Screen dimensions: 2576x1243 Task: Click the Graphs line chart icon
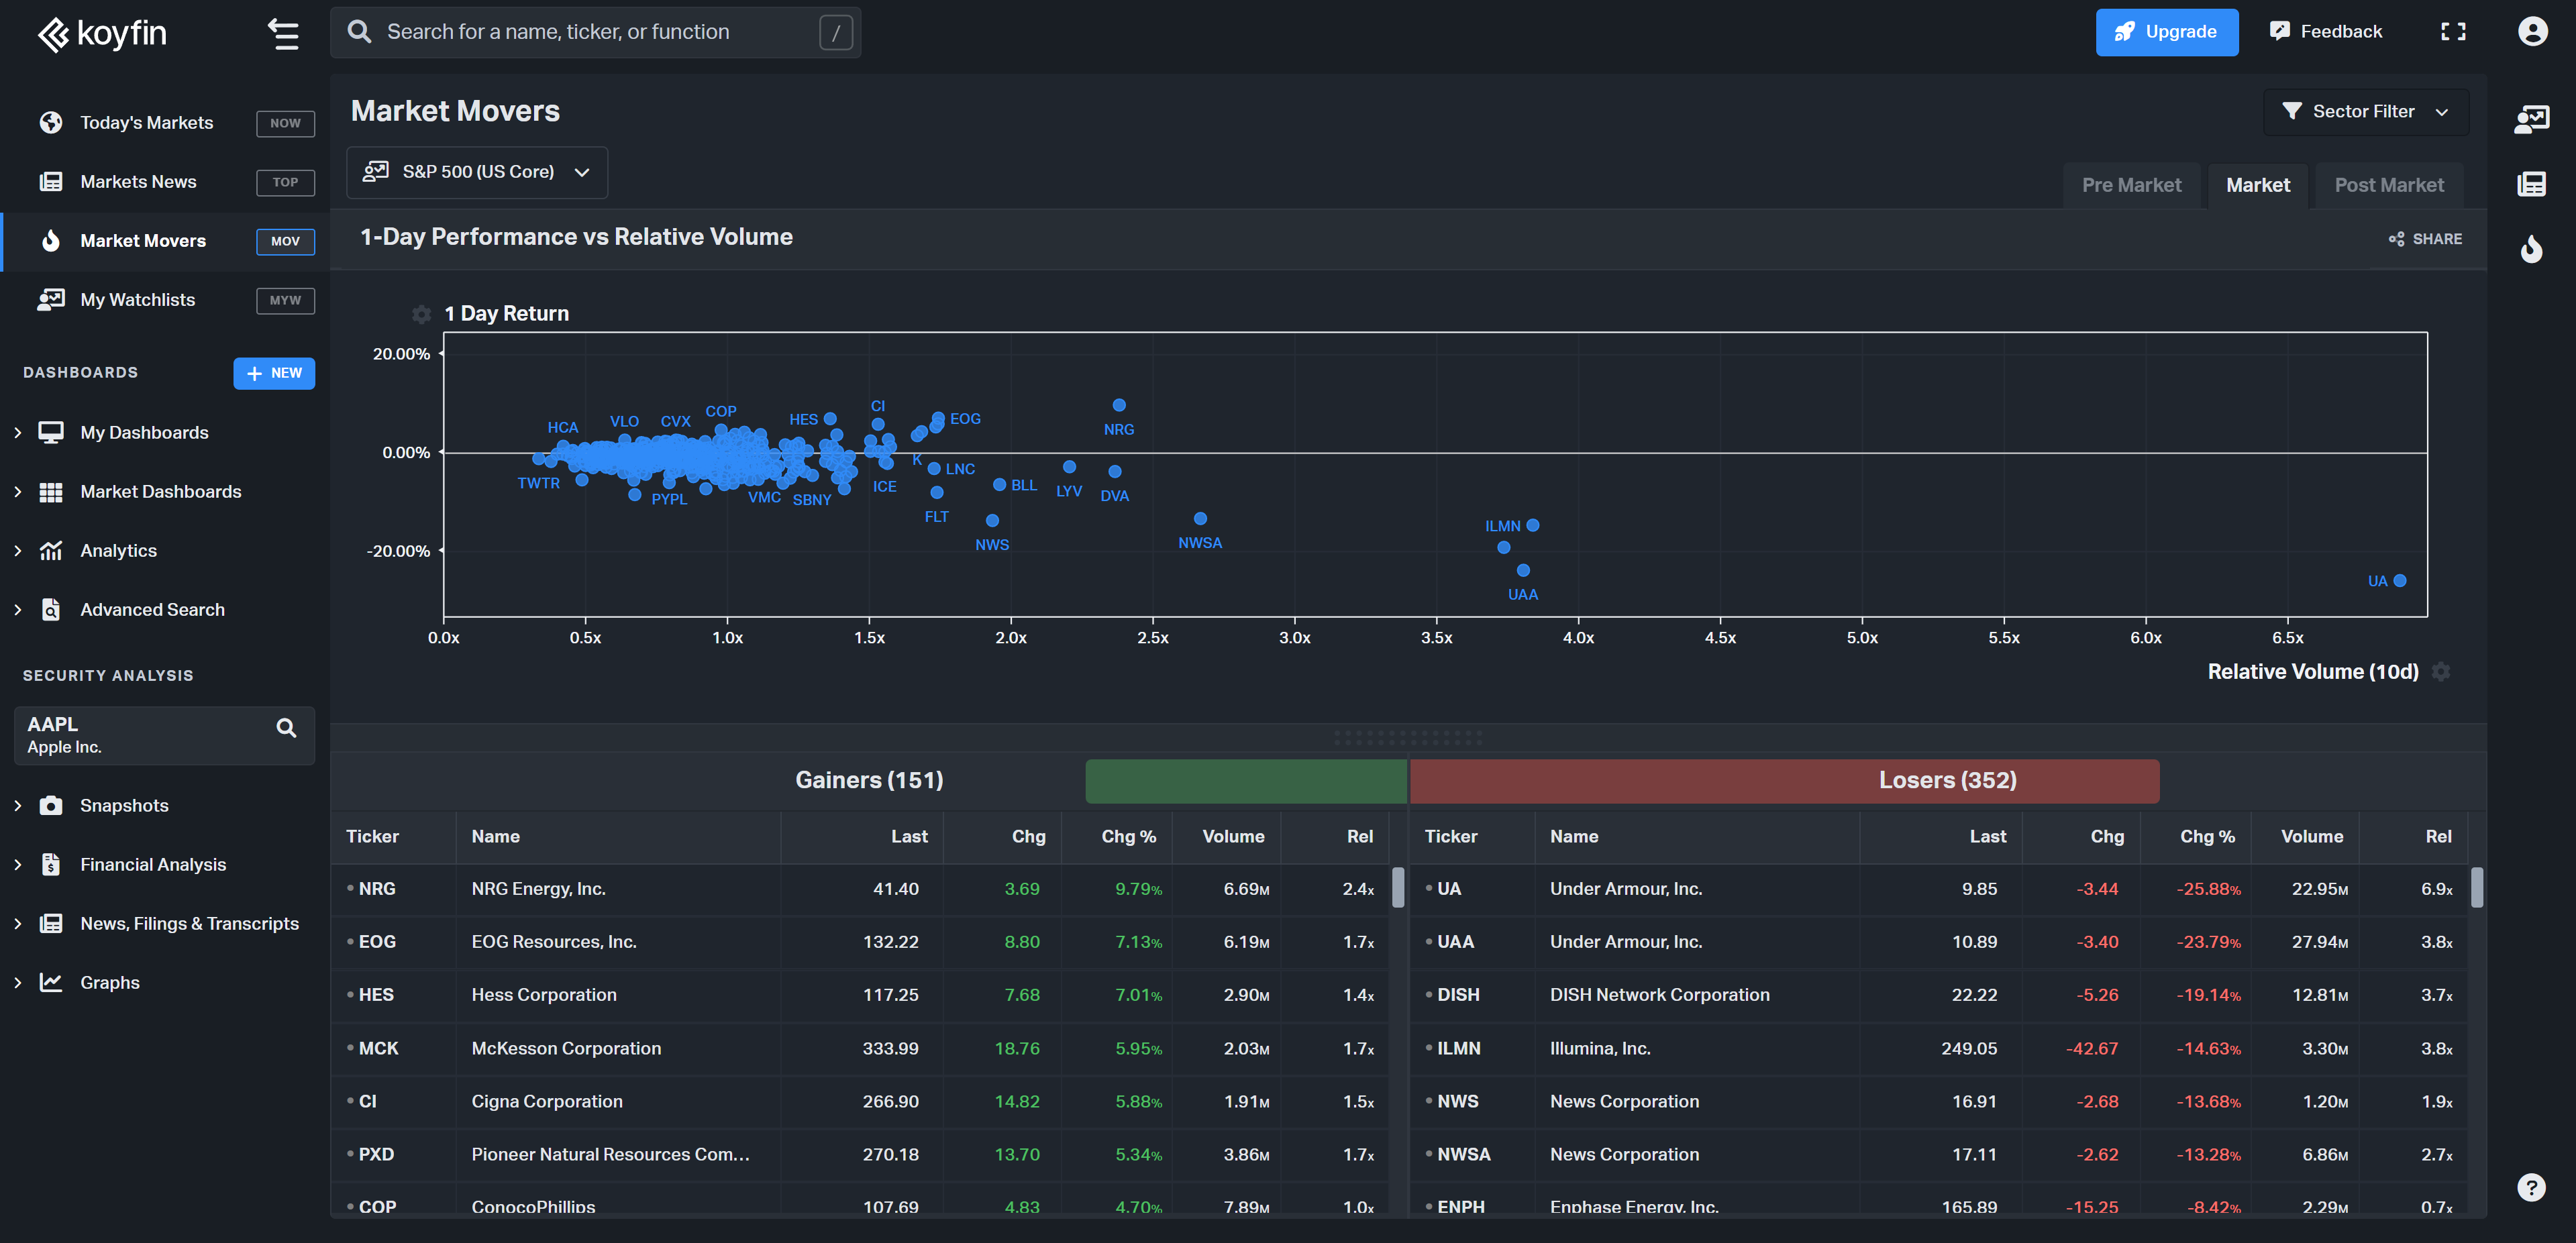tap(51, 983)
